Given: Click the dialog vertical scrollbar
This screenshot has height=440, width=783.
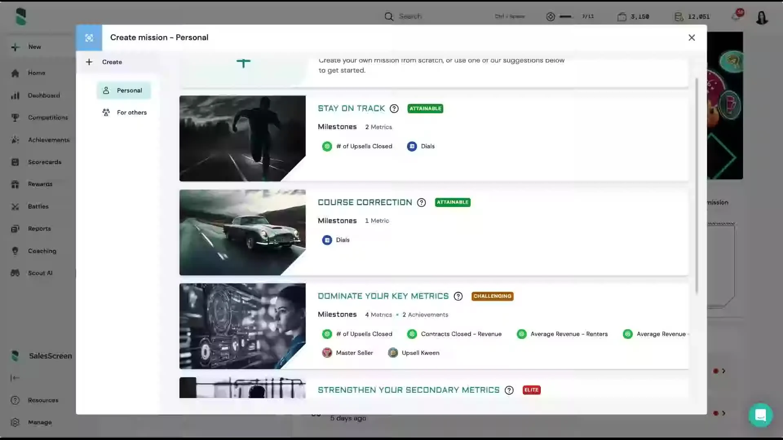Looking at the screenshot, I should click(697, 185).
